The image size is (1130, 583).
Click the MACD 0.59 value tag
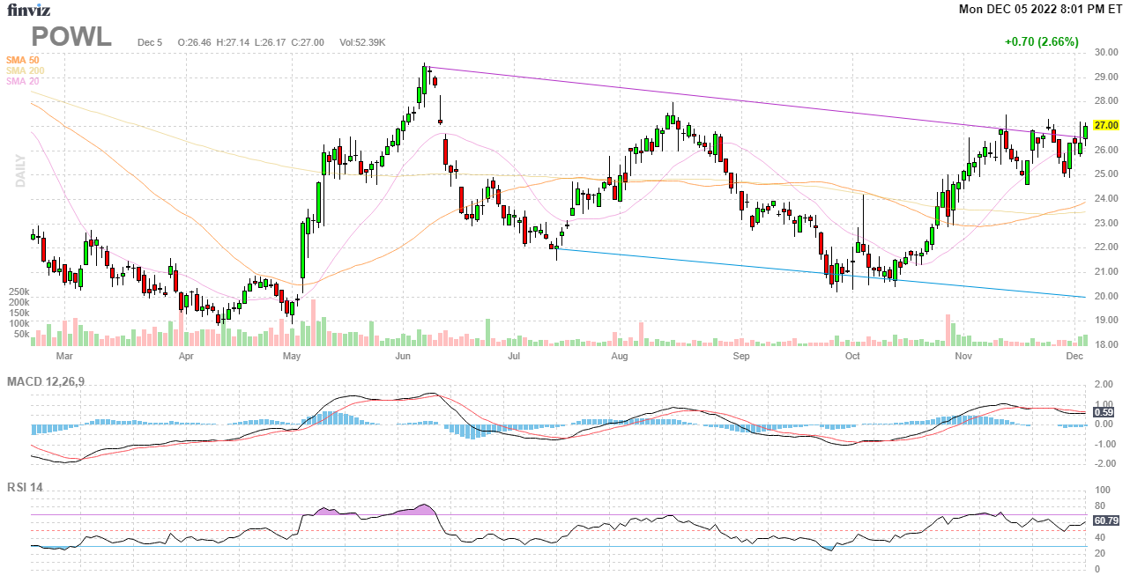pos(1103,412)
